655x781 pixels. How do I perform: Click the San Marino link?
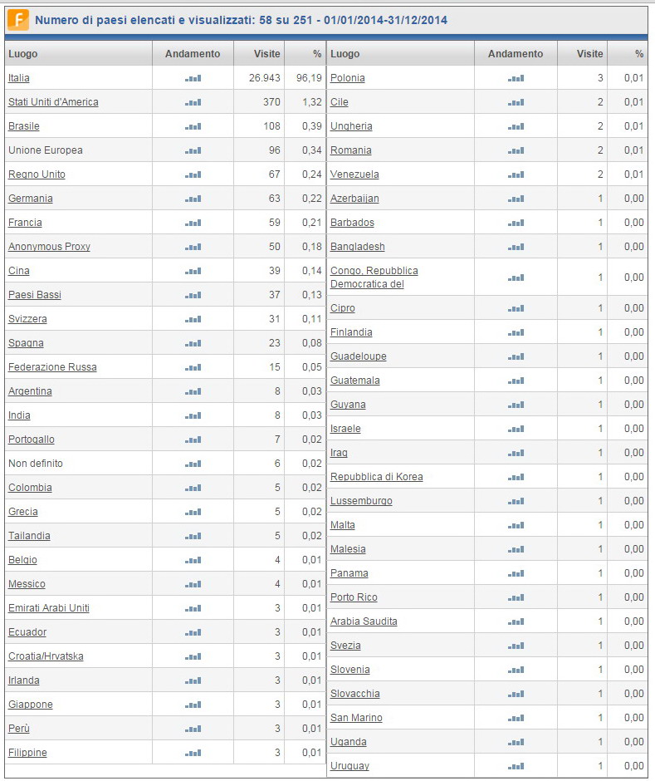pos(356,718)
